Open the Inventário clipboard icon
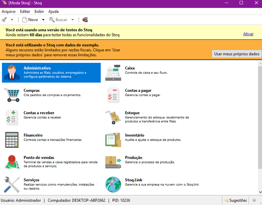 click(113, 140)
